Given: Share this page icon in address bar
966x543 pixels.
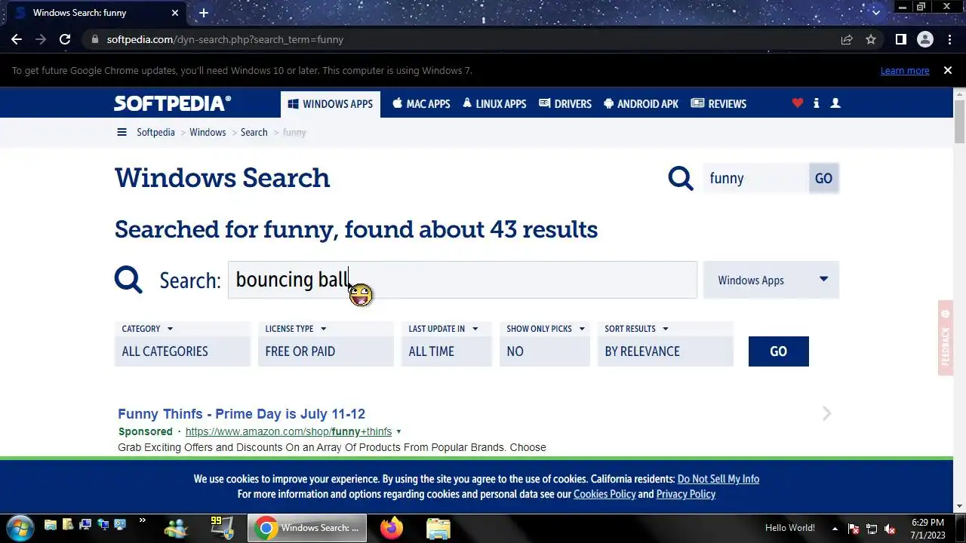Looking at the screenshot, I should pos(847,39).
